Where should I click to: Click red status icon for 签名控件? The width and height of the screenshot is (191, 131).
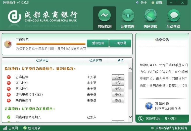[x=9, y=89]
